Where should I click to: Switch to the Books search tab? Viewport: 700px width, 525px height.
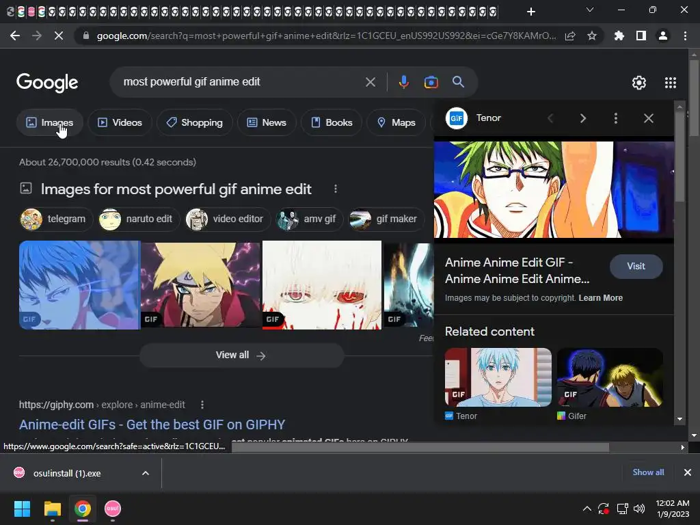[x=332, y=122]
